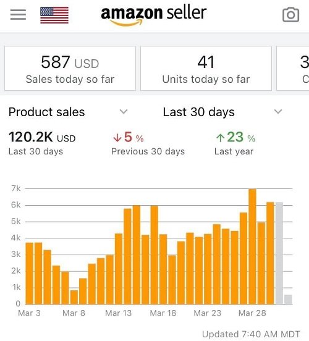Tap the US flag marketplace icon
Viewport: 309px width, 341px height.
[54, 15]
